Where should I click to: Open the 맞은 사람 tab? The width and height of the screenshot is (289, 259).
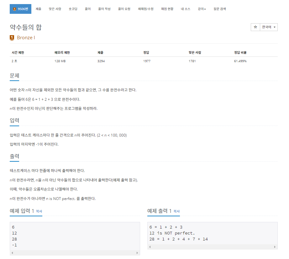[x=55, y=9]
